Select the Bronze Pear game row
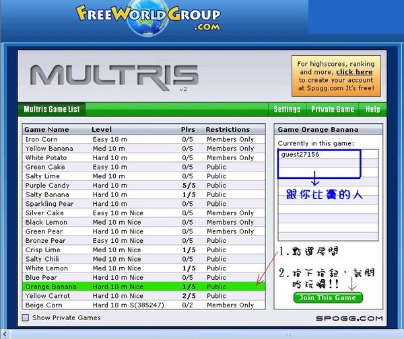This screenshot has height=339, width=404. 144,241
